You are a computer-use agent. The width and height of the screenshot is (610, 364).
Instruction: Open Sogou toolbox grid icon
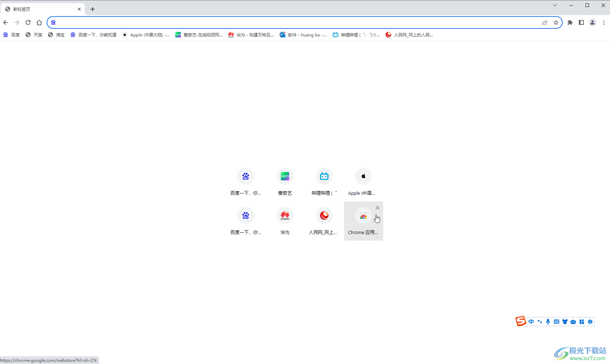[x=582, y=322]
